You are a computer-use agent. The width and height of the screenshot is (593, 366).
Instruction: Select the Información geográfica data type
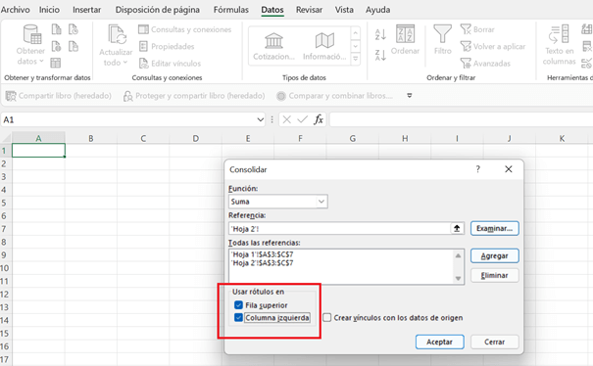coord(324,46)
